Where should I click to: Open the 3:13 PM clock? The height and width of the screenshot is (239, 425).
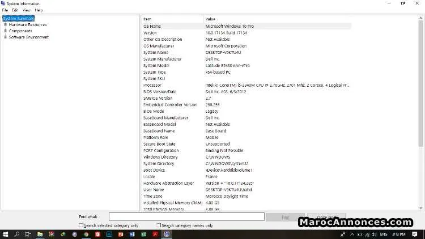point(399,234)
